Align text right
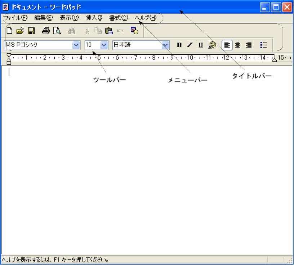The image size is (294, 265). coord(249,45)
